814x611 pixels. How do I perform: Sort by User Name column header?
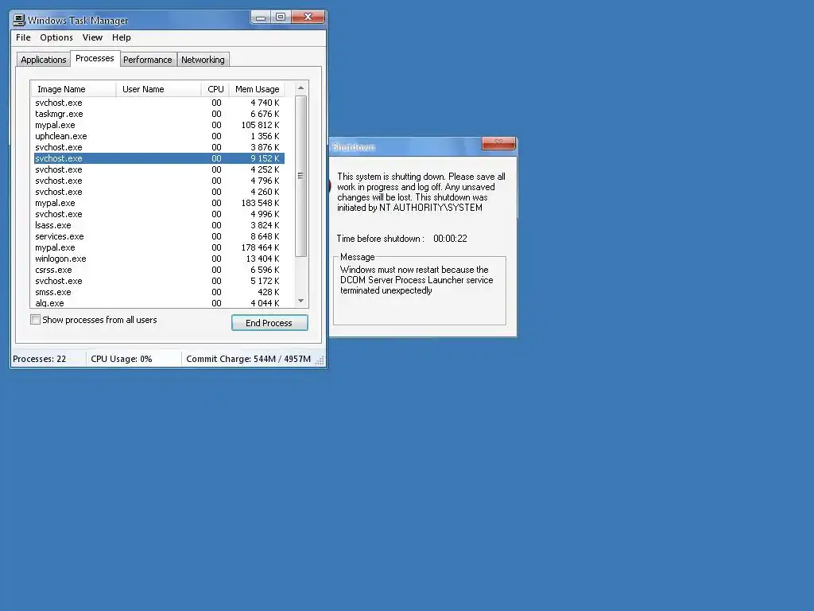[158, 89]
